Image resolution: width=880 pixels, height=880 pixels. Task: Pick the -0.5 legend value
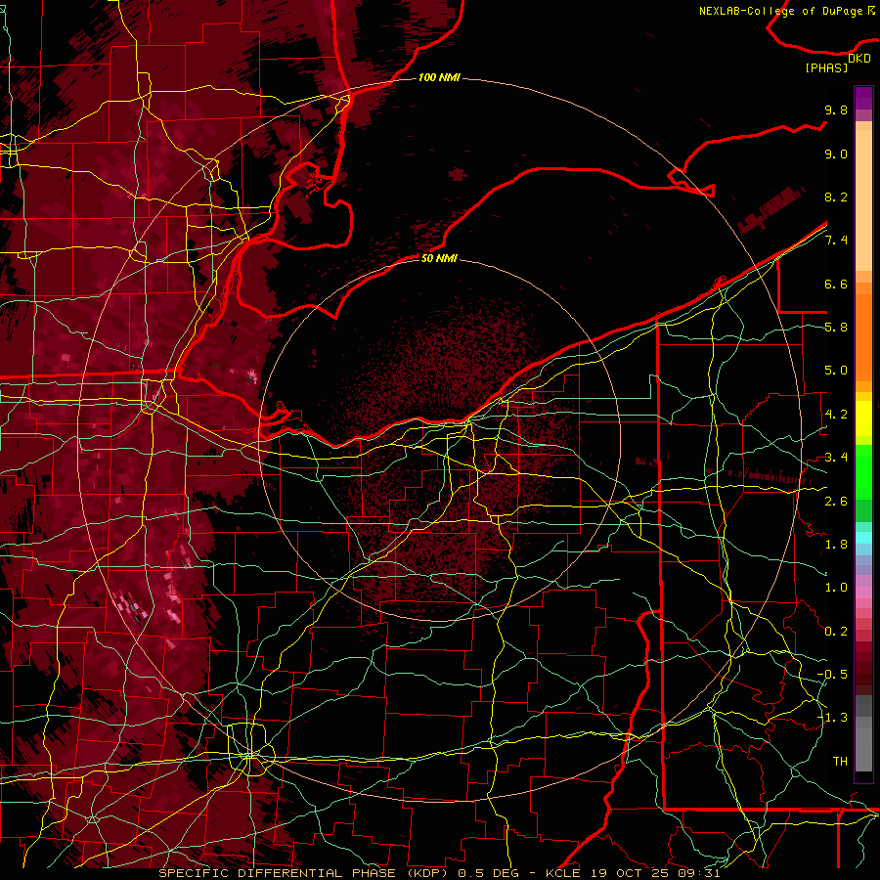[832, 675]
